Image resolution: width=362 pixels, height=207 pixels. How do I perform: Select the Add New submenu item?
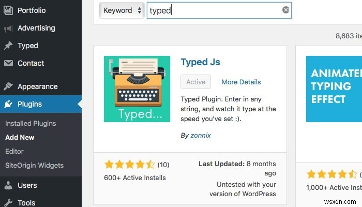click(20, 138)
